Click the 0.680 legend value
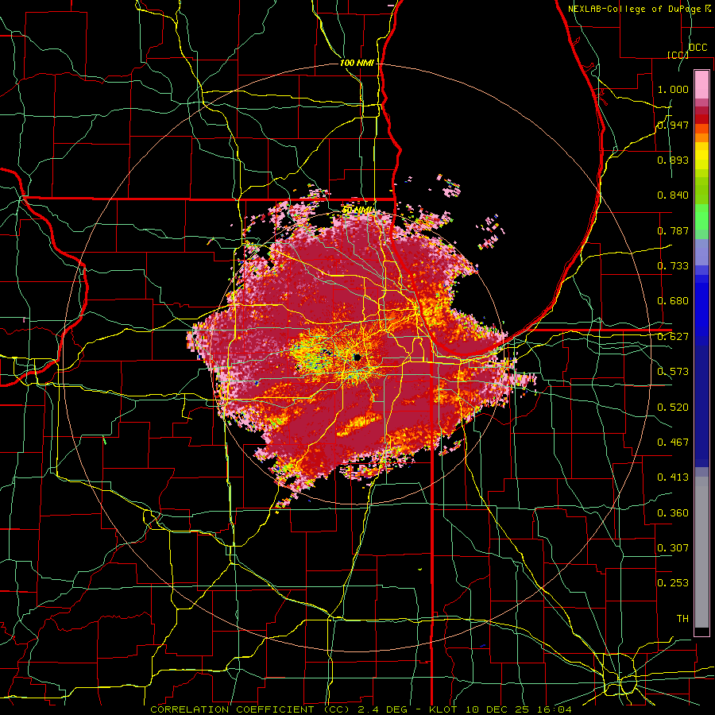 pos(673,301)
